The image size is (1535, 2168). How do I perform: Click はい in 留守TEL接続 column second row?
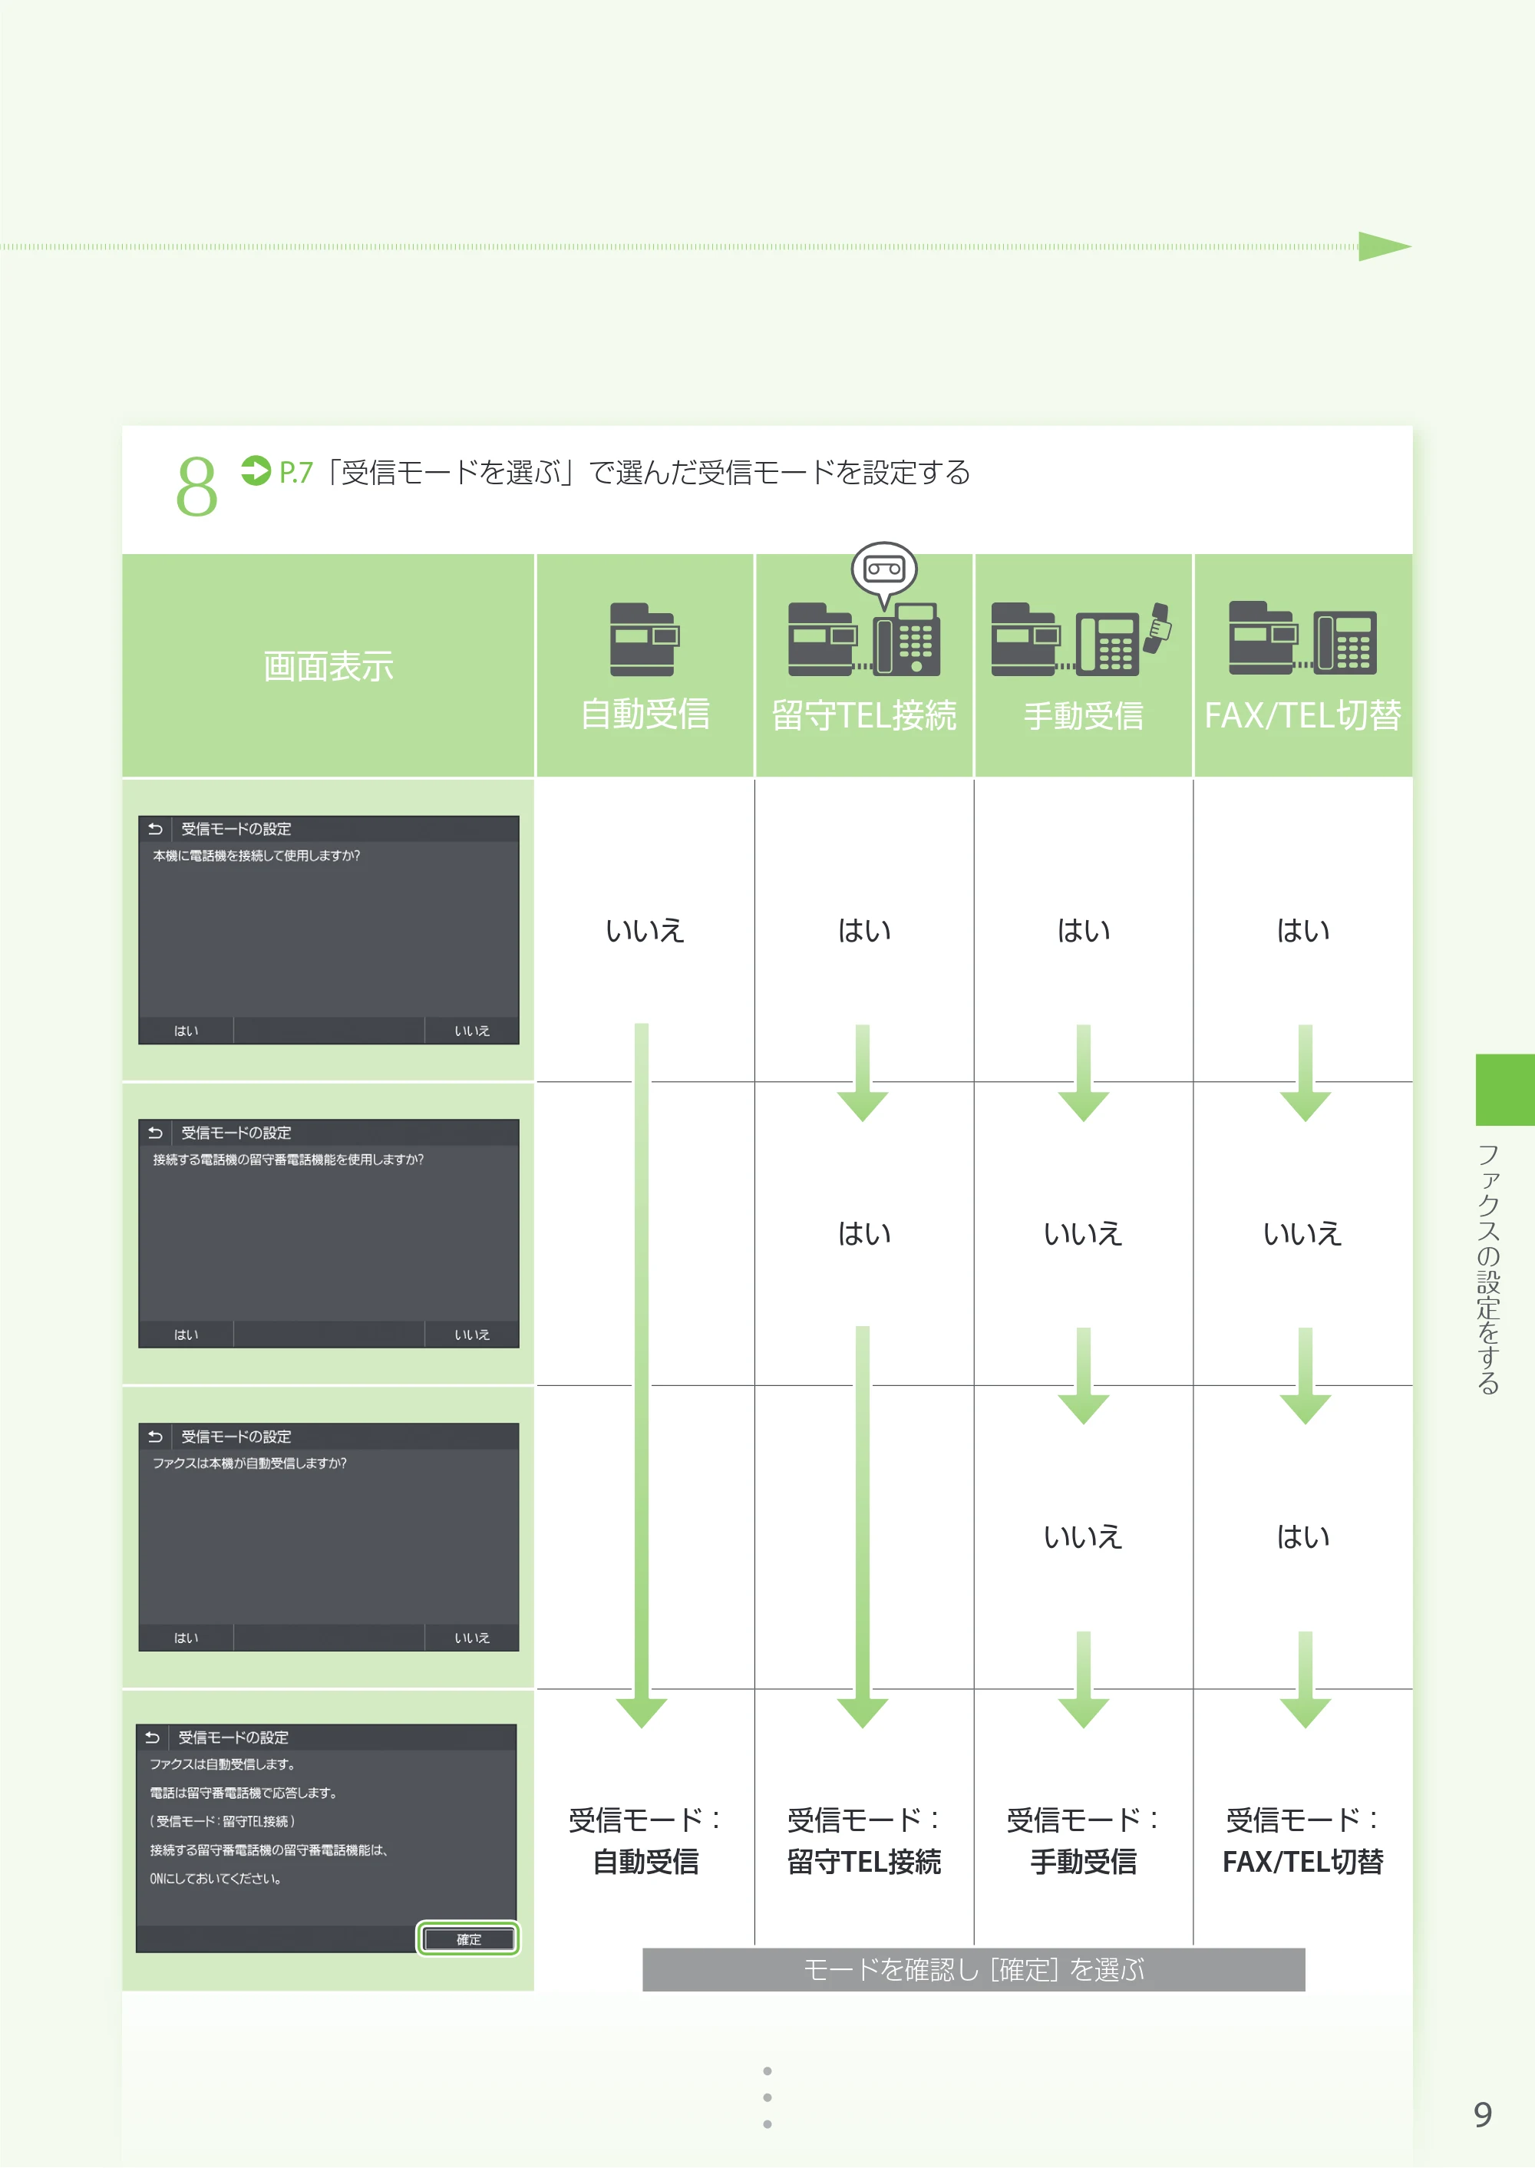click(864, 1233)
